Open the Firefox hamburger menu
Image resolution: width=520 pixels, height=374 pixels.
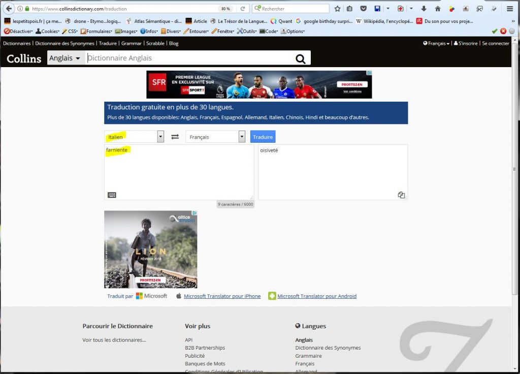coord(510,9)
